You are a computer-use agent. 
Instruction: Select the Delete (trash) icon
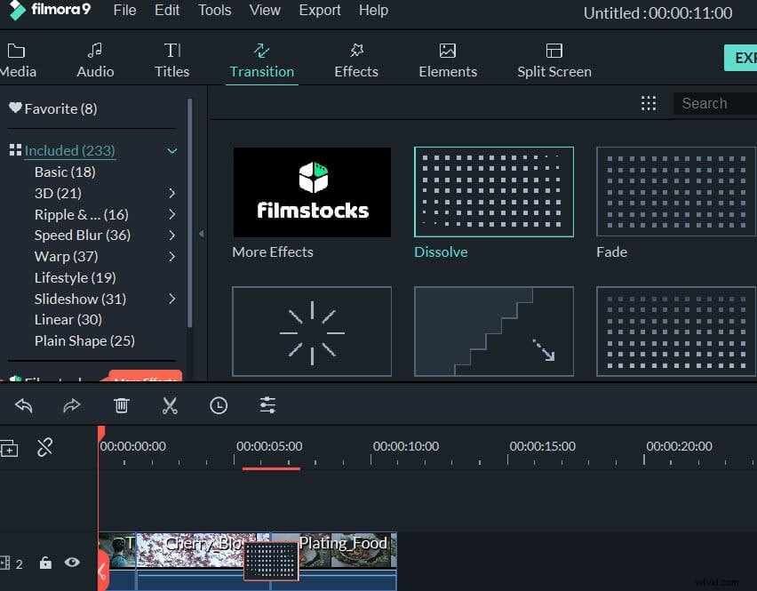click(x=122, y=405)
